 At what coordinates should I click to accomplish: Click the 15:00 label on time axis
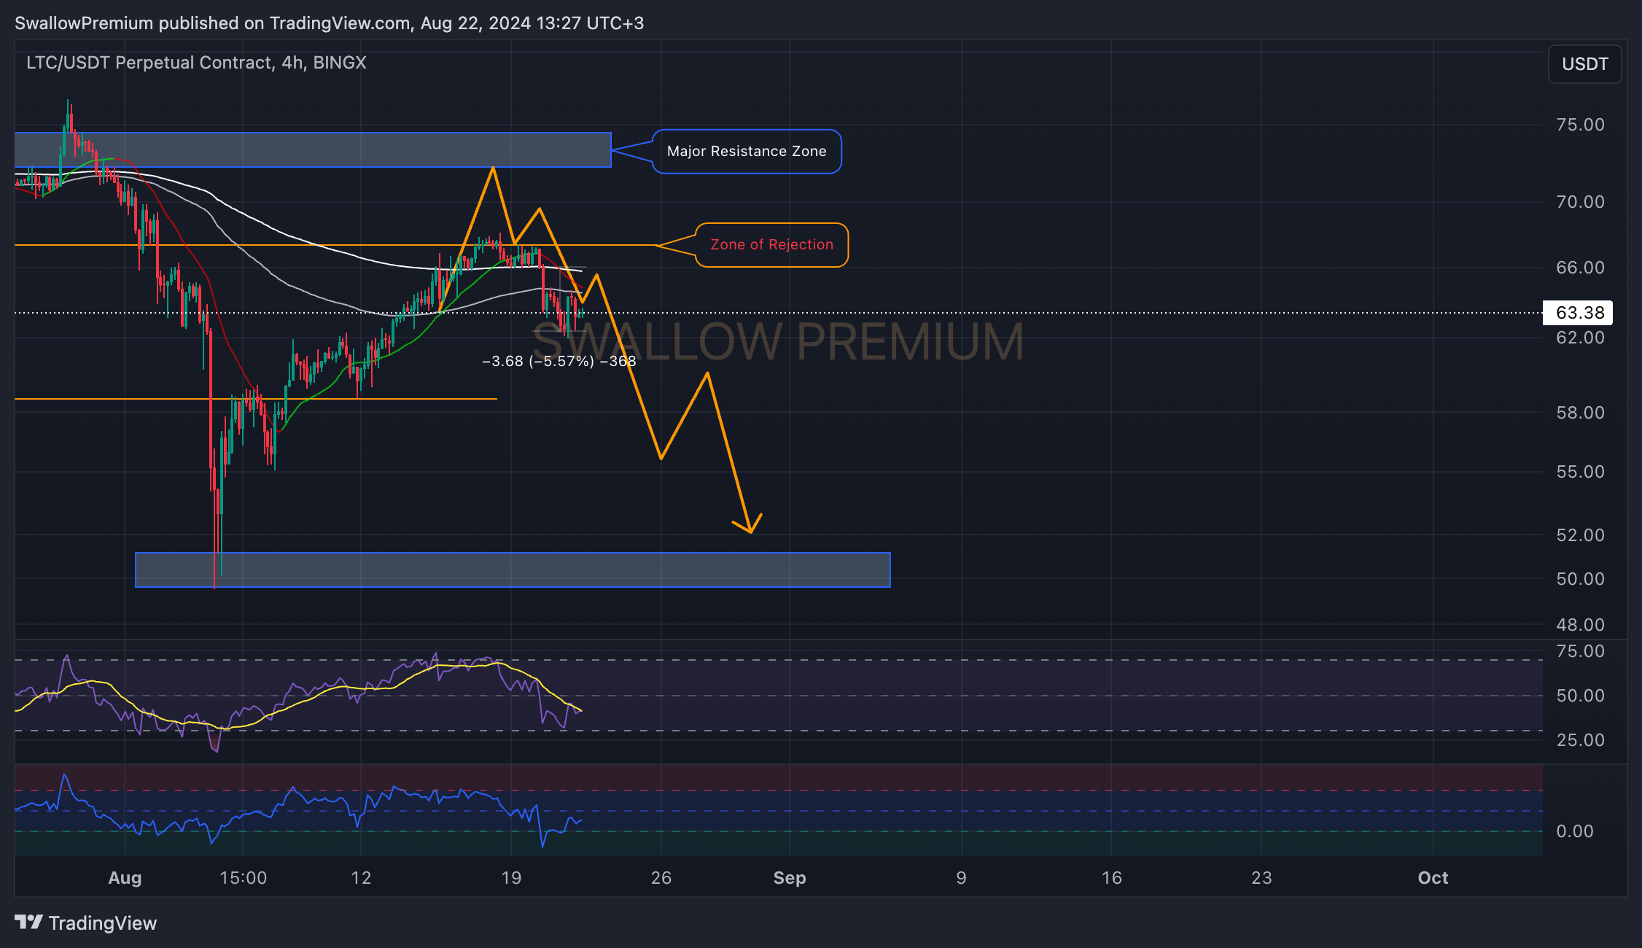click(x=243, y=878)
